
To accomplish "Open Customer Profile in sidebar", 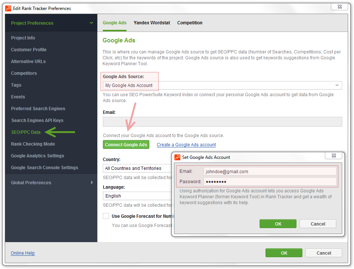I will (x=29, y=50).
